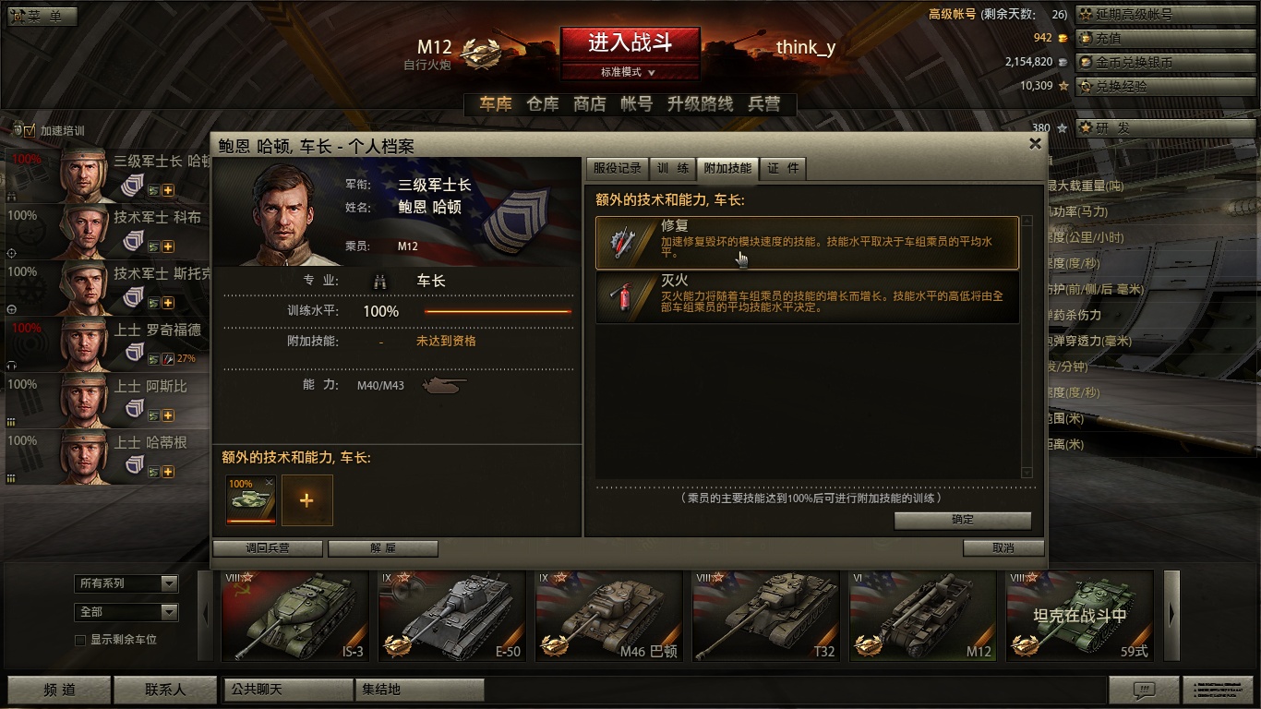The height and width of the screenshot is (709, 1261).
Task: Select the 修复 repair skill wrench icon
Action: click(618, 243)
